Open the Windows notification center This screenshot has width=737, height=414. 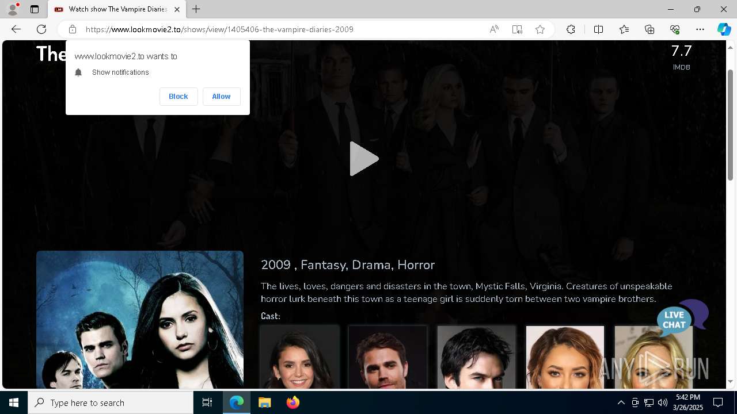pos(718,402)
